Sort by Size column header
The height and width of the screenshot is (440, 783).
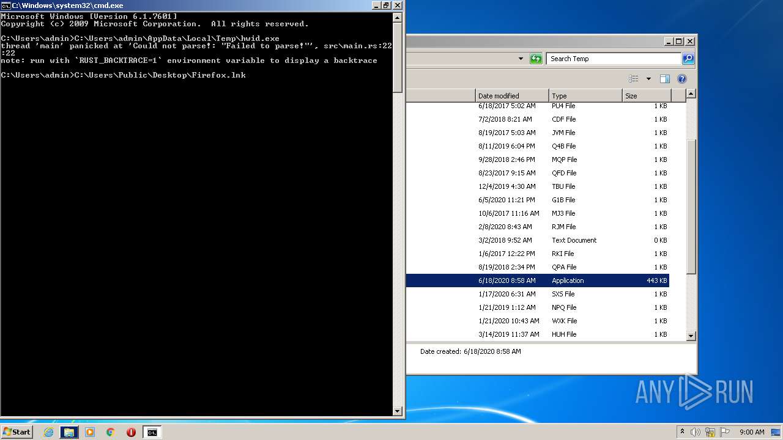[x=647, y=96]
